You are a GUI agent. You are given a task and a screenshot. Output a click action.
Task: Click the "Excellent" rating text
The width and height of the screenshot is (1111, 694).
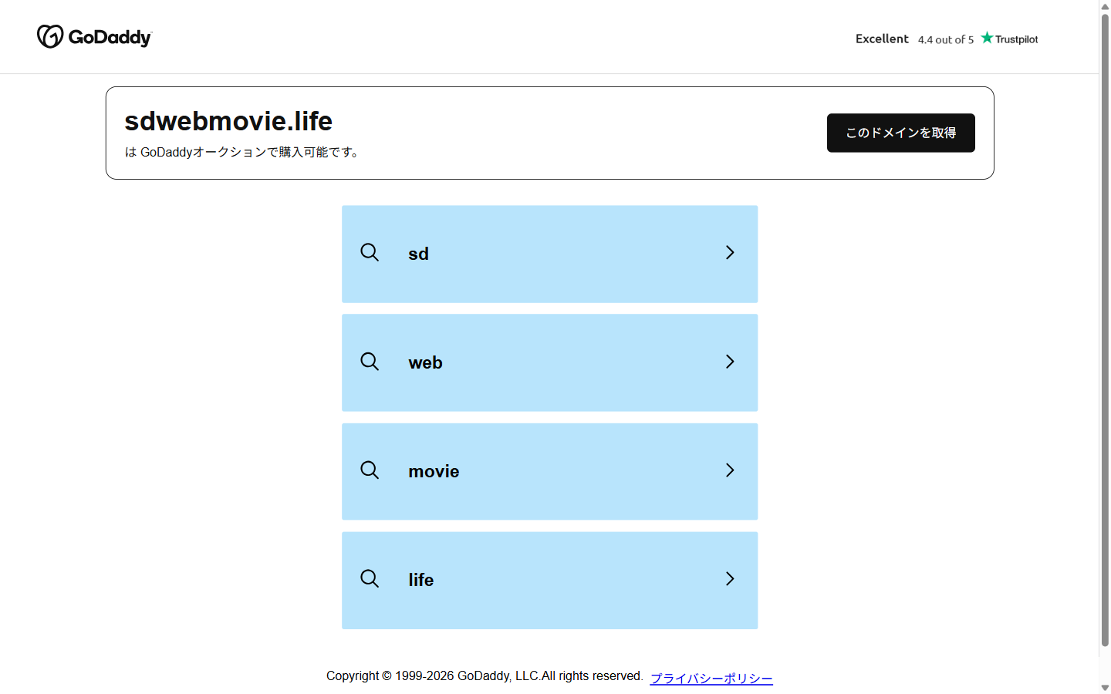click(x=882, y=39)
